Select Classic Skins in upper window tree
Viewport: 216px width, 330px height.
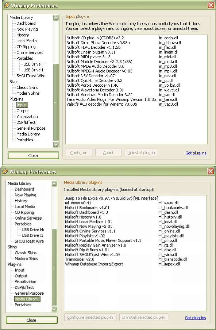point(27,87)
